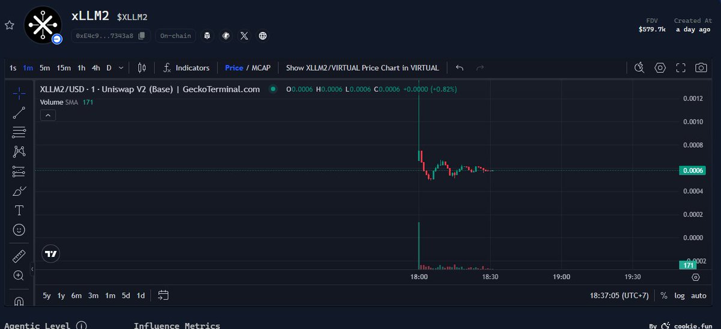Redo the chart action
721x329 pixels.
point(480,68)
